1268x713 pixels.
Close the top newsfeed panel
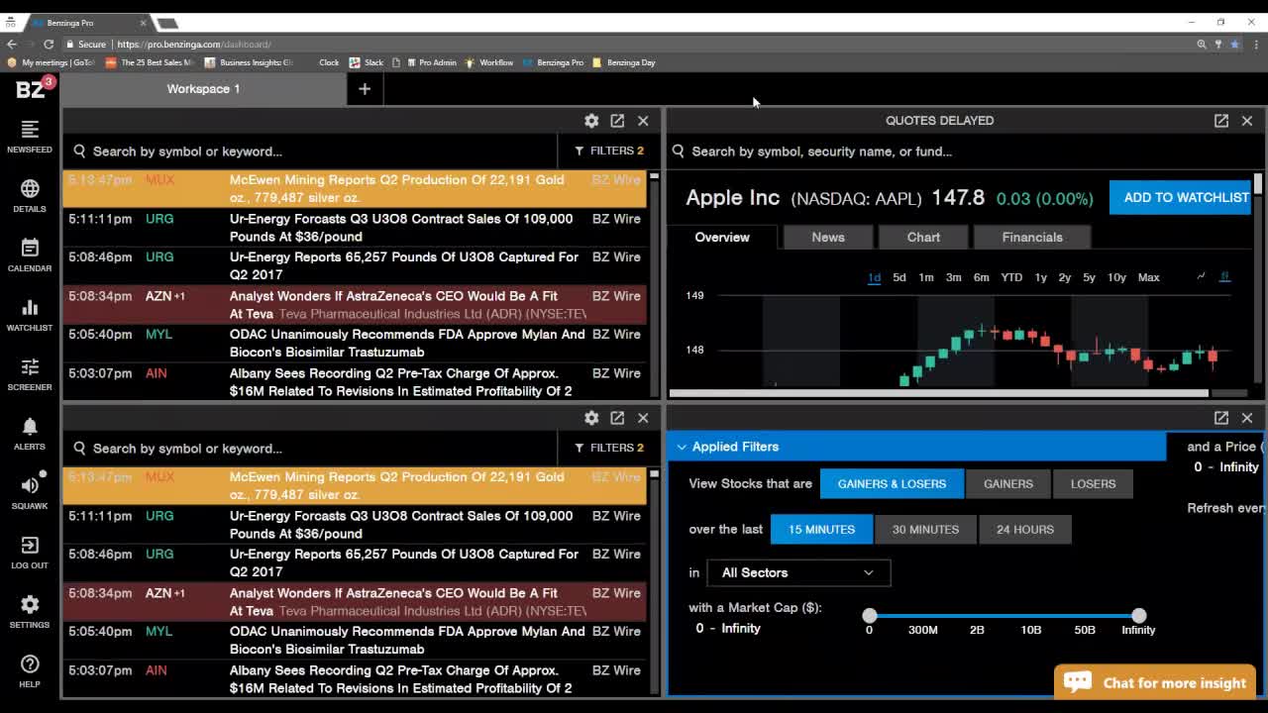click(x=643, y=121)
